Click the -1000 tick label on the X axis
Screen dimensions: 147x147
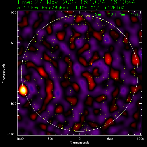click(19, 139)
